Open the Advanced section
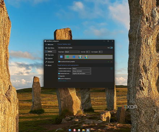This screenshot has width=159, height=132. click(x=50, y=62)
